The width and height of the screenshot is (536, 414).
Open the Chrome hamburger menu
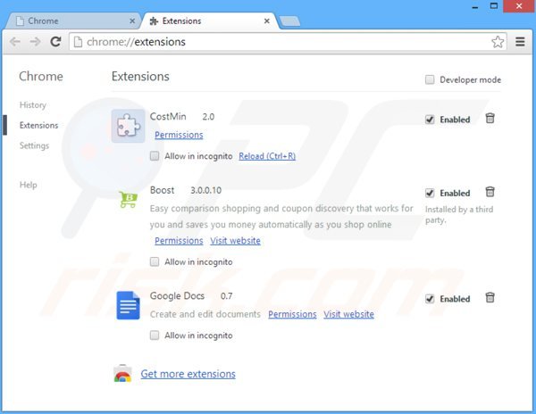(x=520, y=42)
